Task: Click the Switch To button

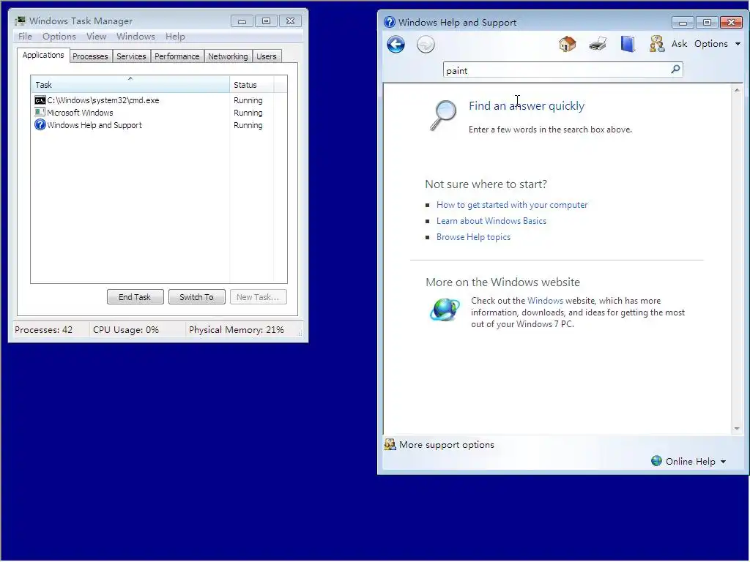Action: coord(196,297)
